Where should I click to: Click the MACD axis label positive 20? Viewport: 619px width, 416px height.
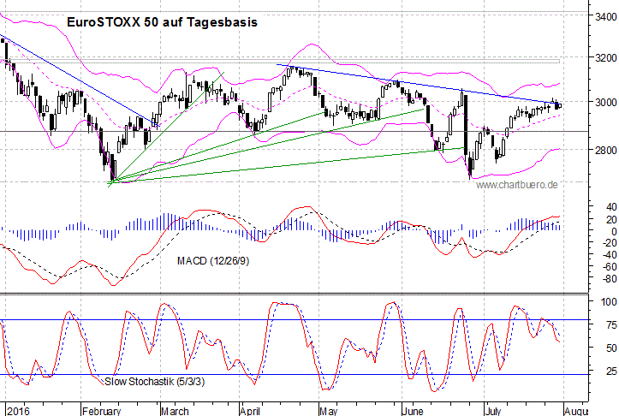611,220
